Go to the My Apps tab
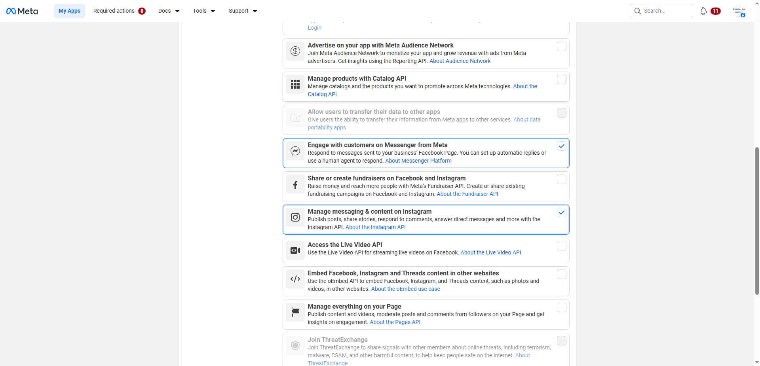The image size is (760, 366). pos(69,11)
